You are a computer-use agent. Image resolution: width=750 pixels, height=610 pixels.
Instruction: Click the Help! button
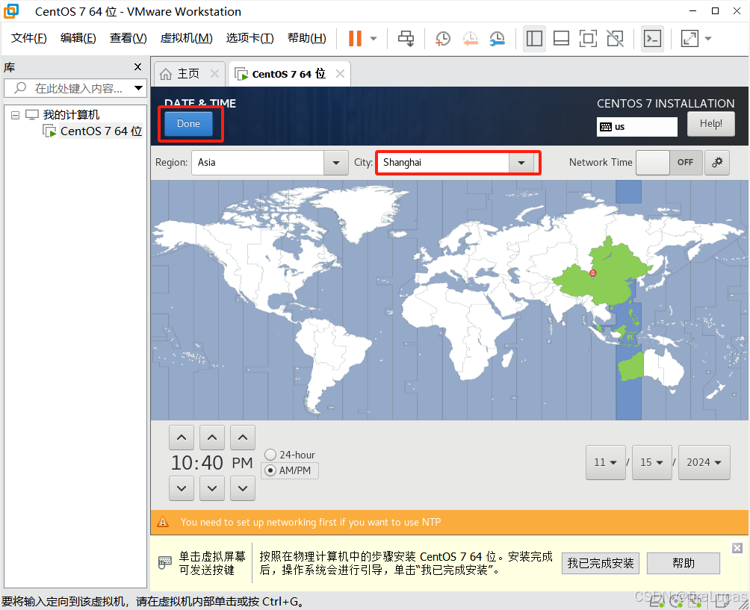[x=710, y=124]
